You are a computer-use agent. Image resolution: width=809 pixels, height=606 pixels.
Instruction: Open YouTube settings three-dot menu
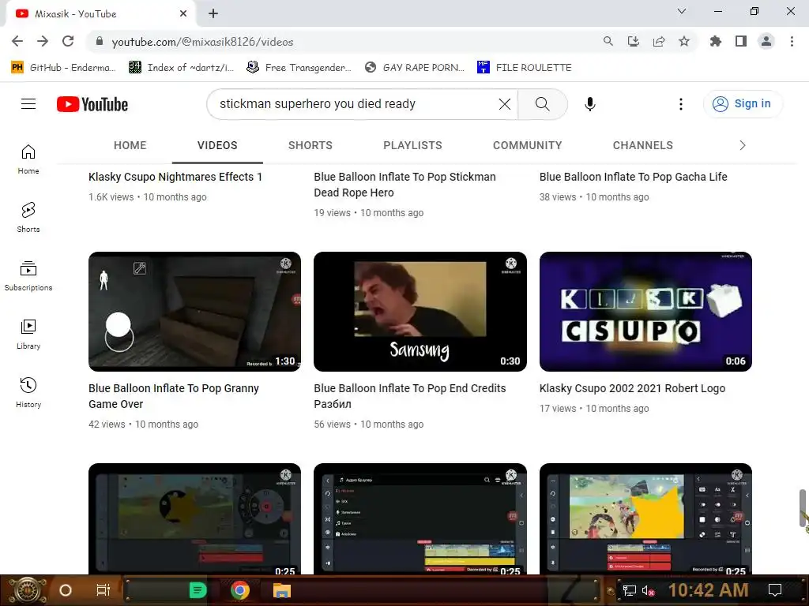(680, 104)
